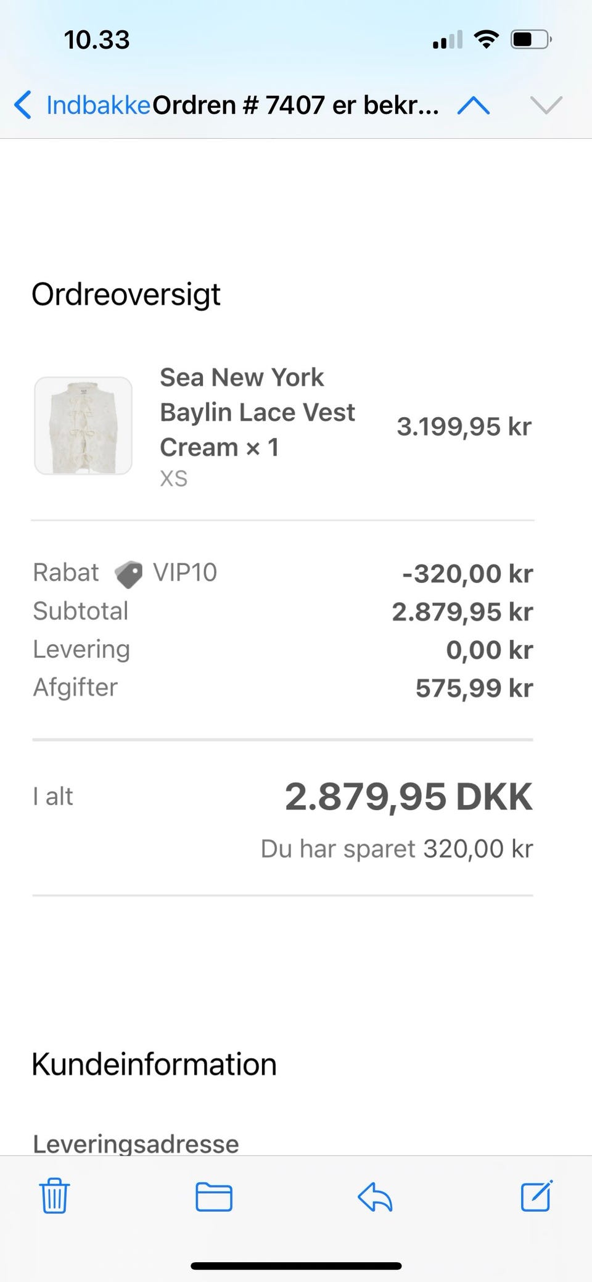Tap the home indicator bar
Image resolution: width=592 pixels, height=1282 pixels.
(x=296, y=1267)
